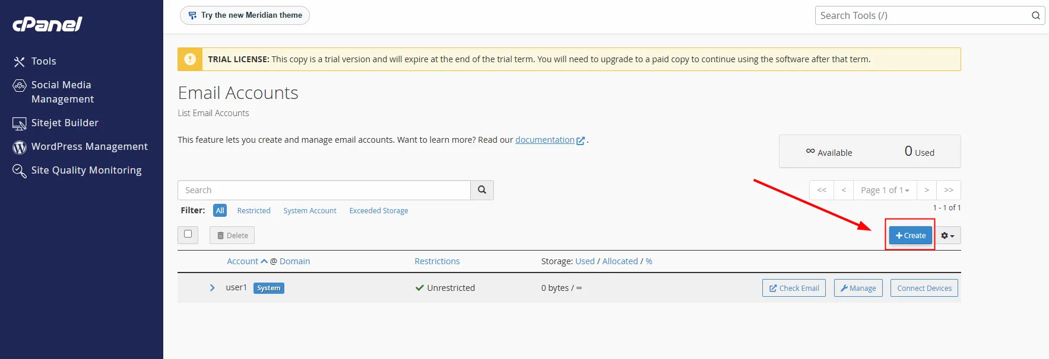This screenshot has width=1049, height=359.
Task: Click the Search Tools magnifier icon
Action: (x=1036, y=15)
